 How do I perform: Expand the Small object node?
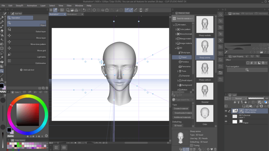pyautogui.click(x=178, y=80)
